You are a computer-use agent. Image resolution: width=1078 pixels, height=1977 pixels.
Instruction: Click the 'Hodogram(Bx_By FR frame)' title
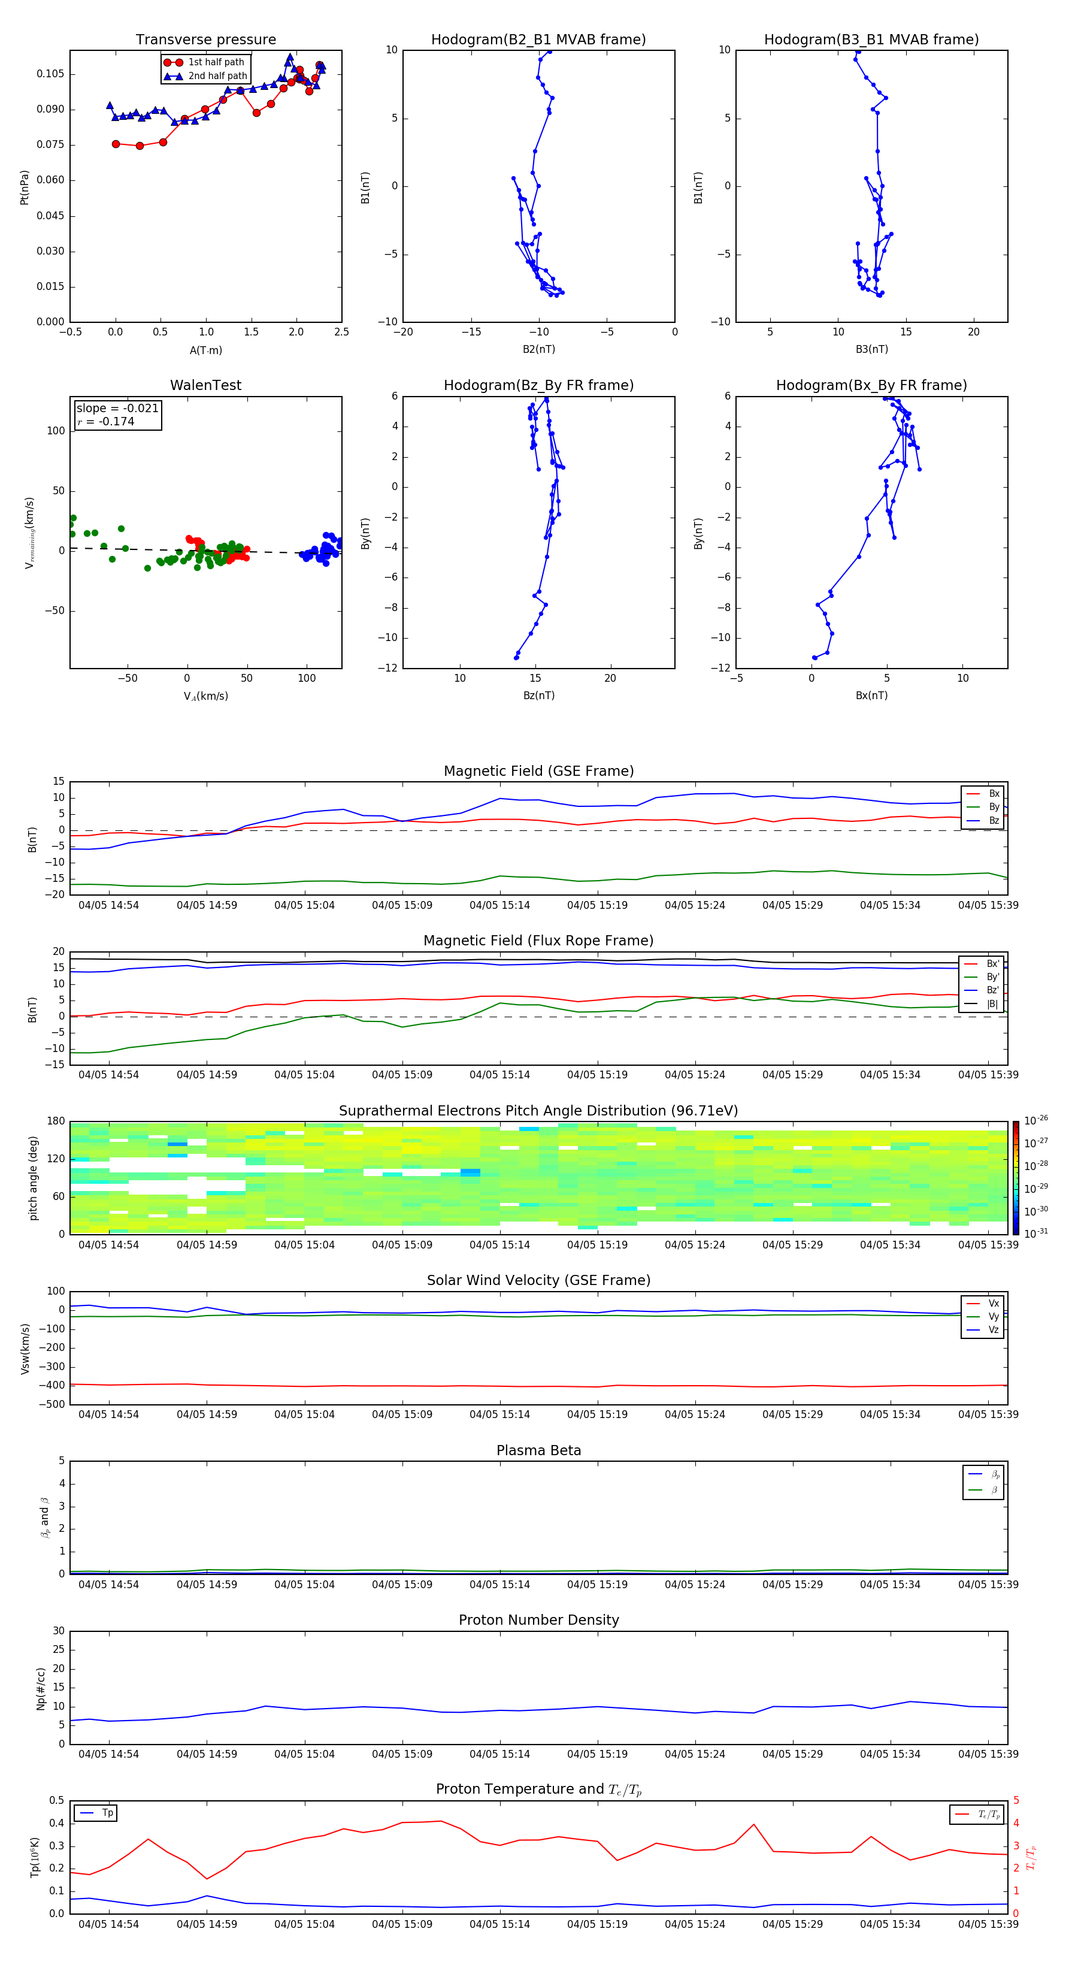click(x=871, y=385)
